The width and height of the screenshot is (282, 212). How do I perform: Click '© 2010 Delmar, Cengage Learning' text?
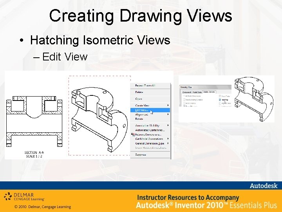click(x=43, y=207)
